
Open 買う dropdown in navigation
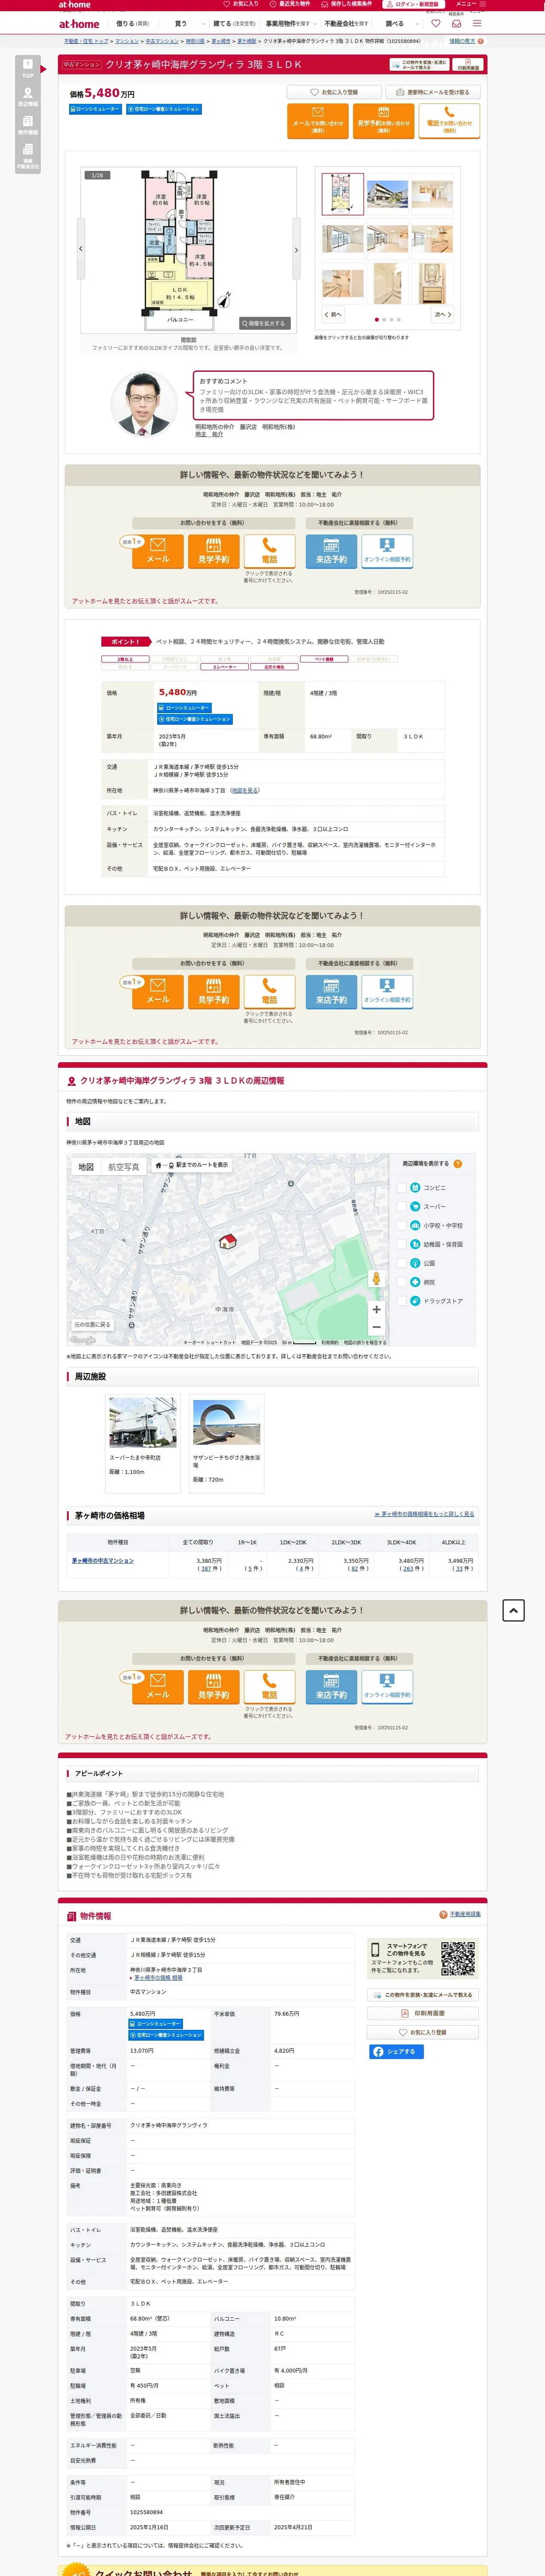click(x=181, y=24)
